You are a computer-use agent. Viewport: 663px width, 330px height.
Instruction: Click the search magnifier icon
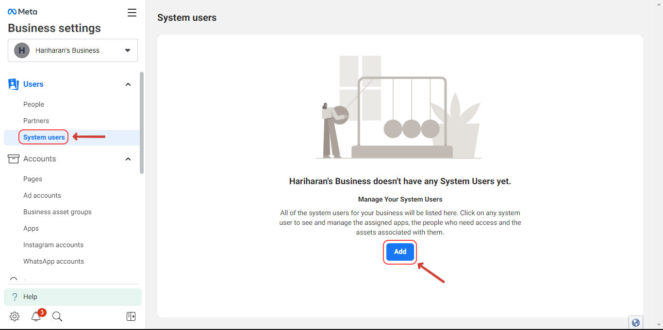57,316
